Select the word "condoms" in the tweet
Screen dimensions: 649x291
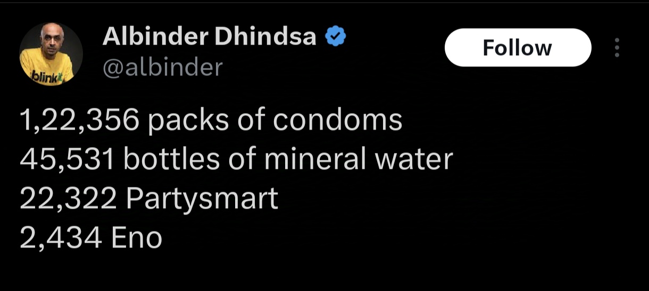click(x=337, y=121)
